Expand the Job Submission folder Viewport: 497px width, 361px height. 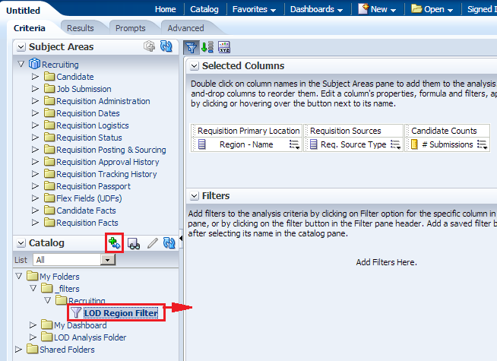35,88
